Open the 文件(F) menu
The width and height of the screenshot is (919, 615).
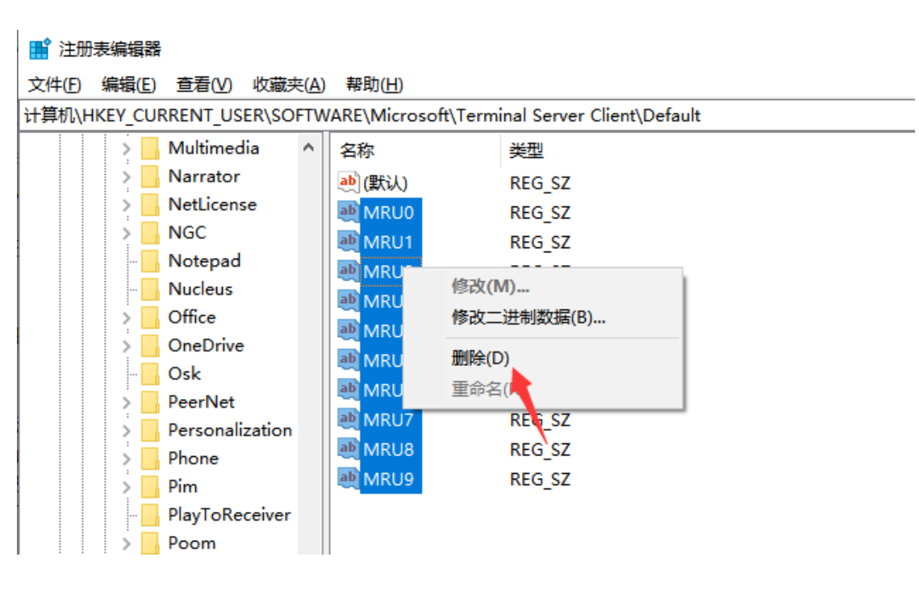click(x=54, y=85)
